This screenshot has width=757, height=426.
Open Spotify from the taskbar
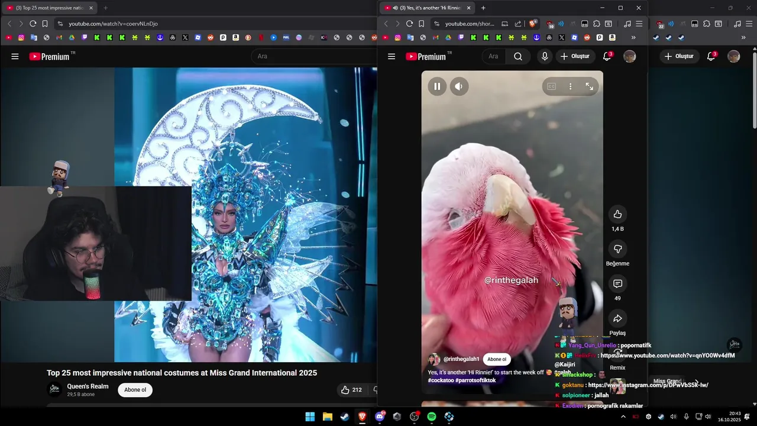pyautogui.click(x=432, y=417)
